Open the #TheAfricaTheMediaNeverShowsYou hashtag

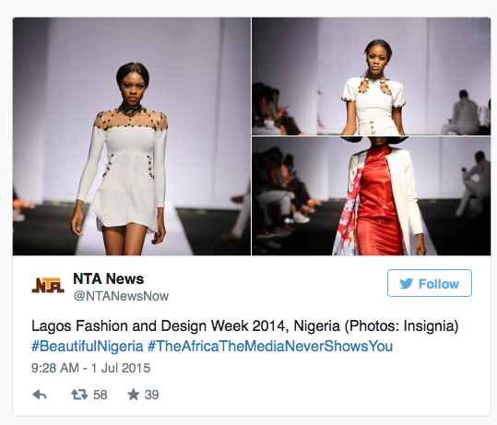270,346
